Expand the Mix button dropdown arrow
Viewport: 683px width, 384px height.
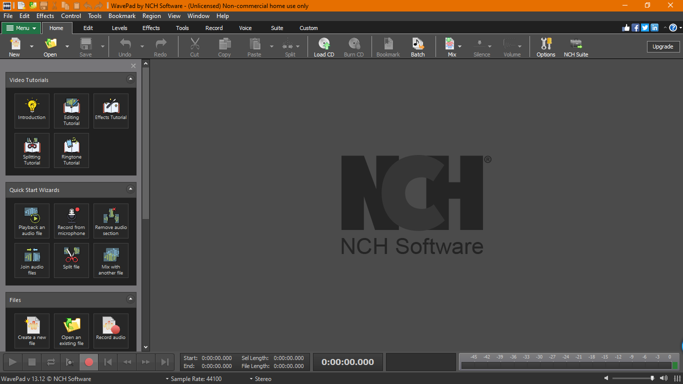(x=460, y=46)
